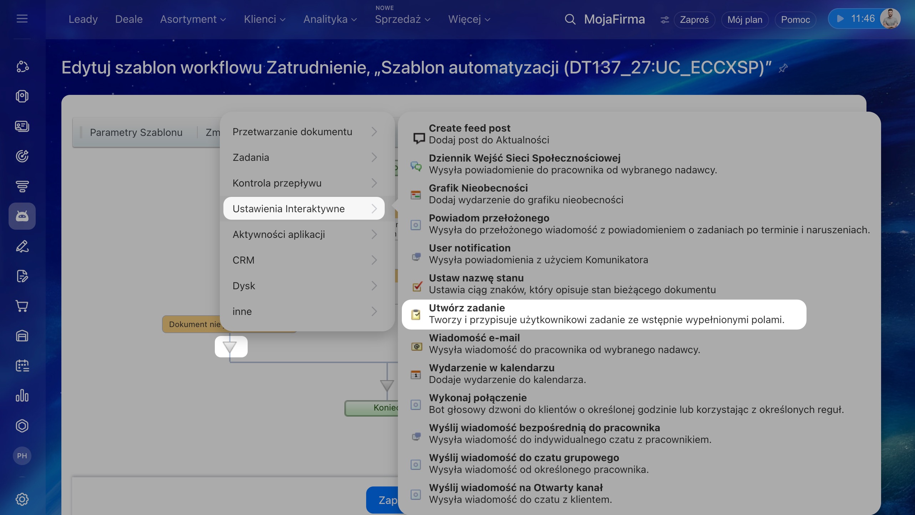Select Utwórz zadanie activity
The image size is (915, 515).
604,314
